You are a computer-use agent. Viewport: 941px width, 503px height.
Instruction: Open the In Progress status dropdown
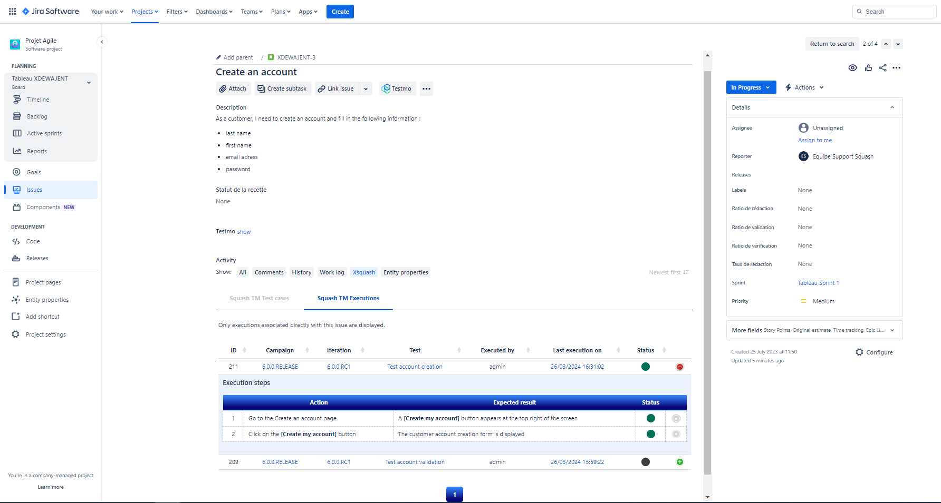click(751, 87)
